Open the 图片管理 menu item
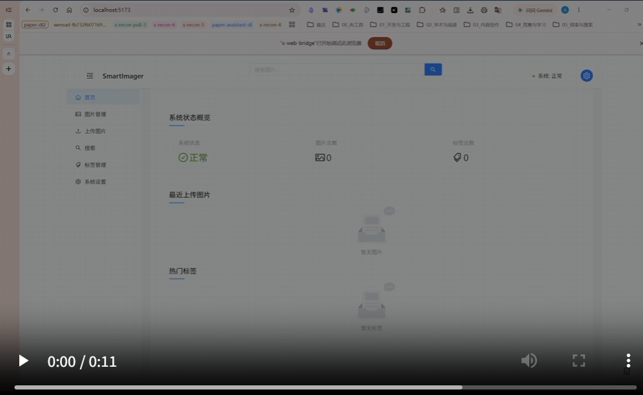Image resolution: width=643 pixels, height=395 pixels. click(103, 114)
